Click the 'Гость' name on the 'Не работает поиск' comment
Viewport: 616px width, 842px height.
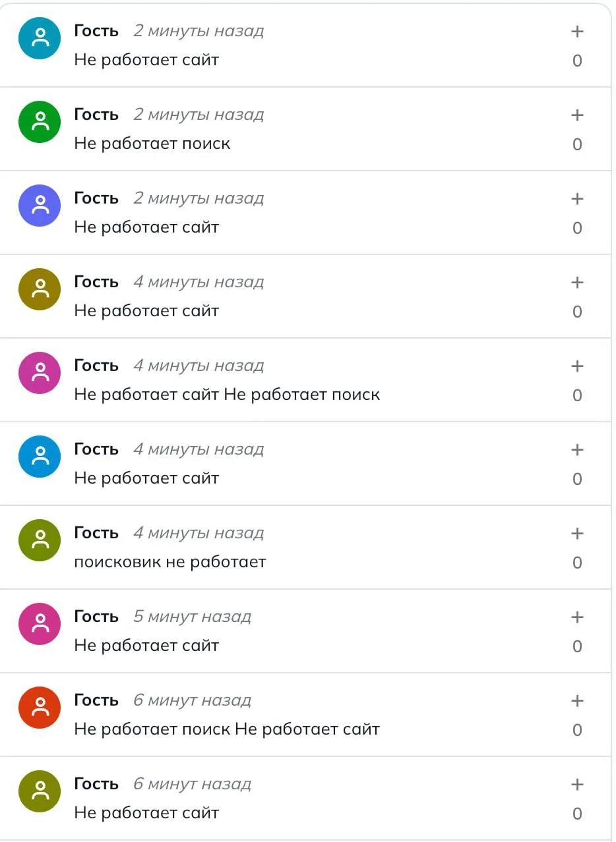96,115
